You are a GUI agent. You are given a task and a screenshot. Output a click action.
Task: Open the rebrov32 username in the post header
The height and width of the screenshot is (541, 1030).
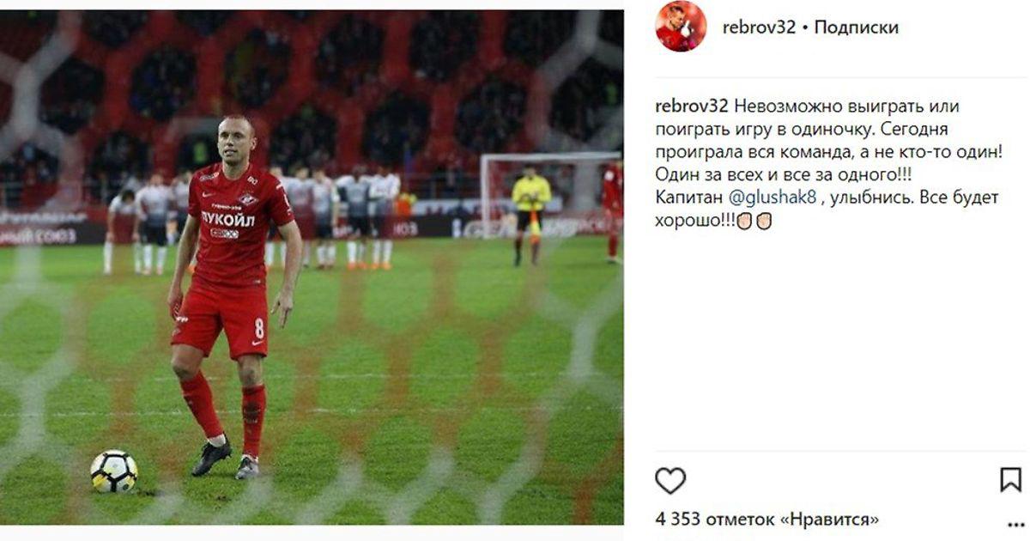[758, 27]
